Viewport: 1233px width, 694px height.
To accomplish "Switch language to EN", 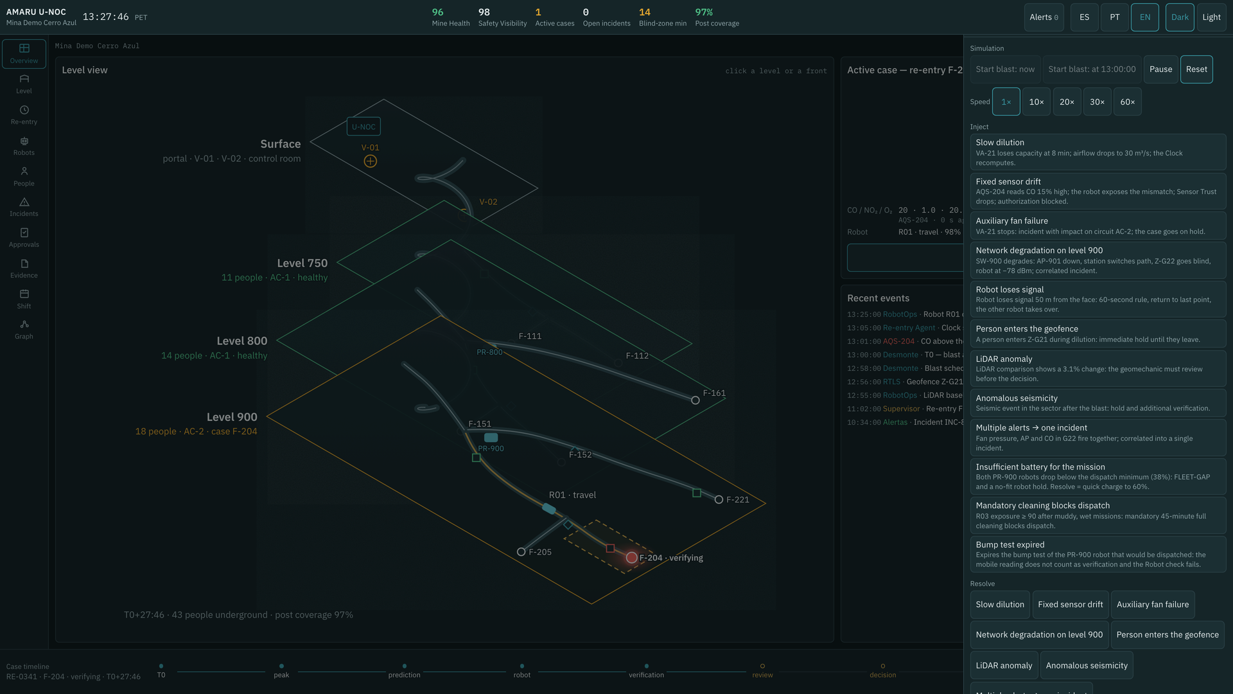I will 1145,17.
